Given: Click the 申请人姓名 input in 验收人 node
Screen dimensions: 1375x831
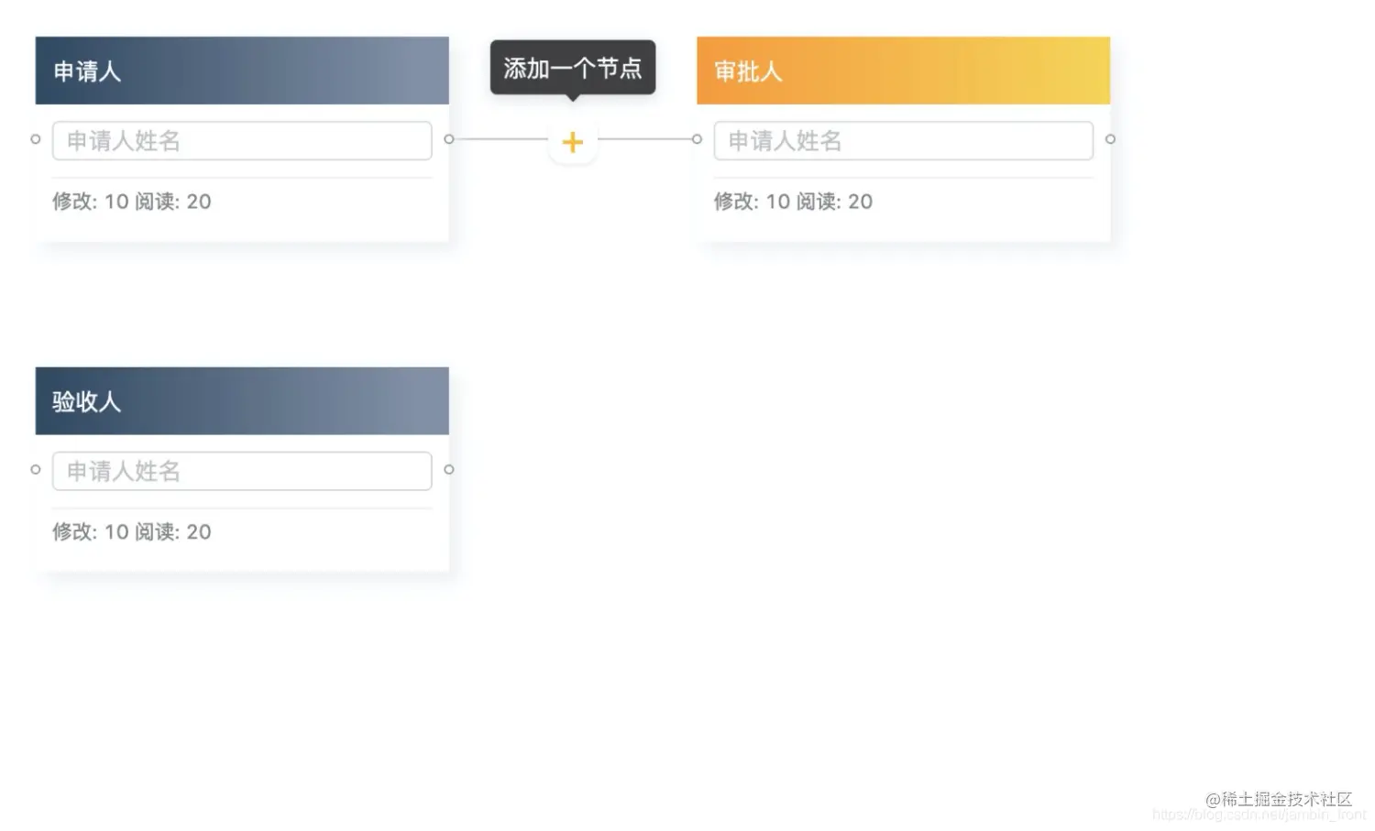Looking at the screenshot, I should coord(241,470).
